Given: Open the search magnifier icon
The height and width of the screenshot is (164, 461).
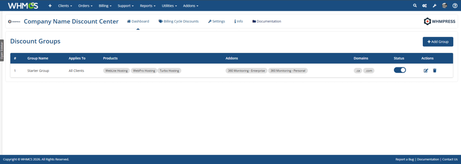Looking at the screenshot, I should [x=415, y=5].
